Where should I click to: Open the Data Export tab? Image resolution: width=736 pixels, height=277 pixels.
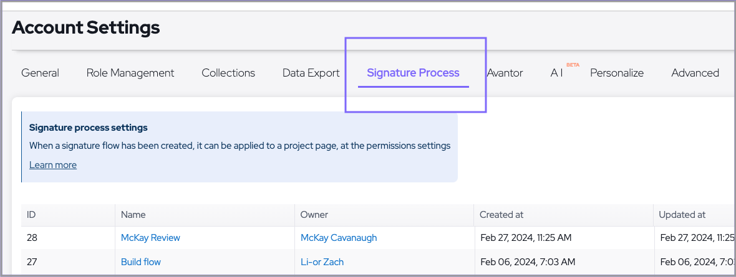(311, 73)
